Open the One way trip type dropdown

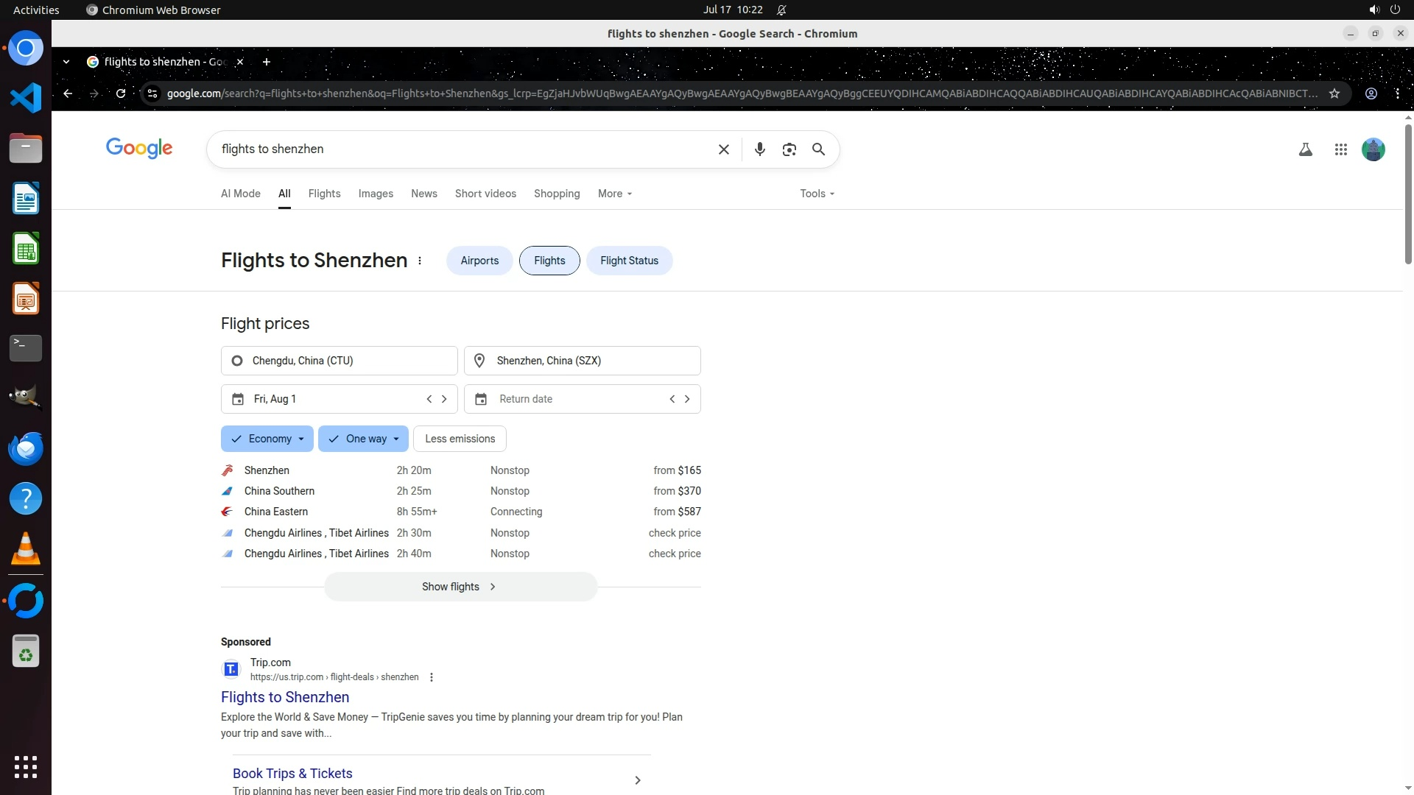pyautogui.click(x=364, y=439)
